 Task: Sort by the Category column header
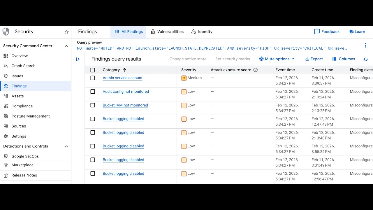pos(111,70)
